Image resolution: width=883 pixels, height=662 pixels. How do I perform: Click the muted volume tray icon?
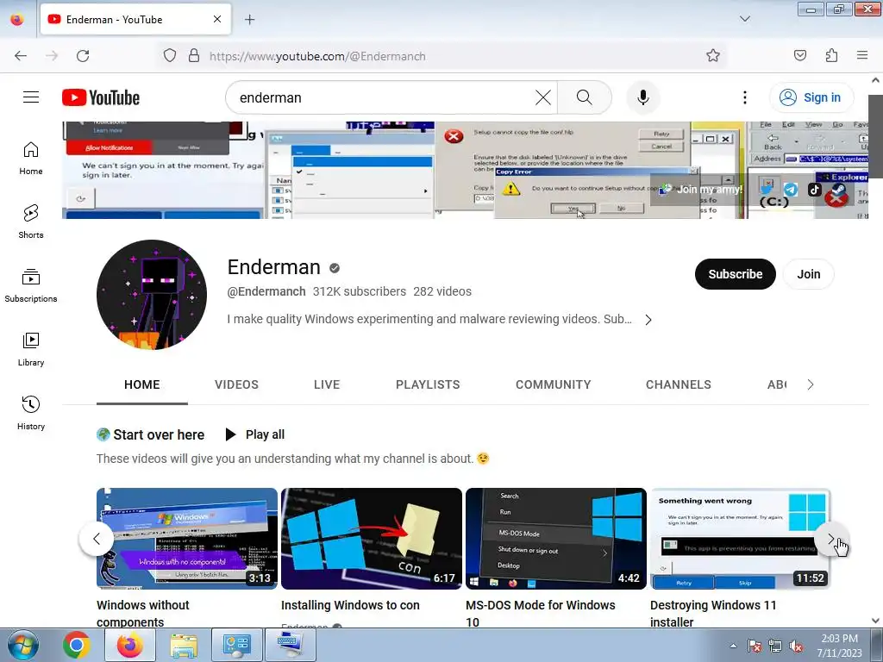(796, 646)
